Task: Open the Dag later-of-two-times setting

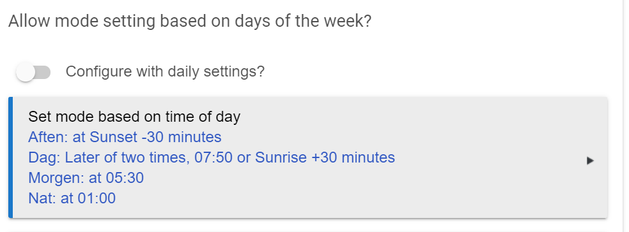Action: coord(212,157)
